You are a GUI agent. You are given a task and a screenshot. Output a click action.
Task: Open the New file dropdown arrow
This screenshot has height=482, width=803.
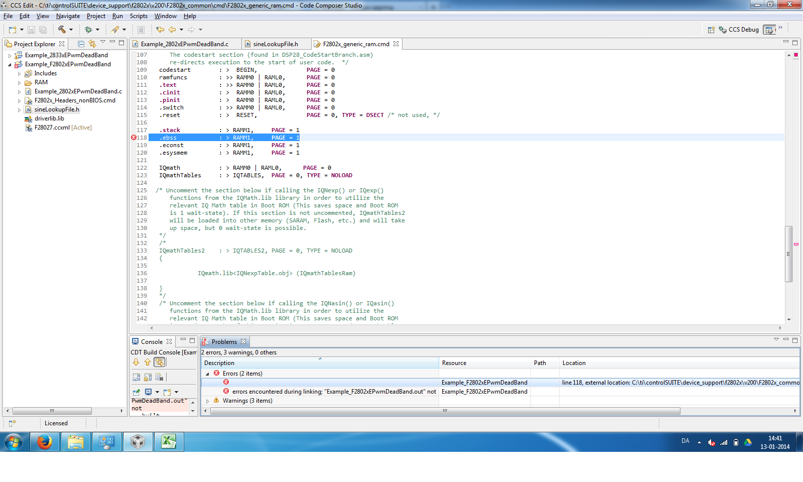pos(22,30)
